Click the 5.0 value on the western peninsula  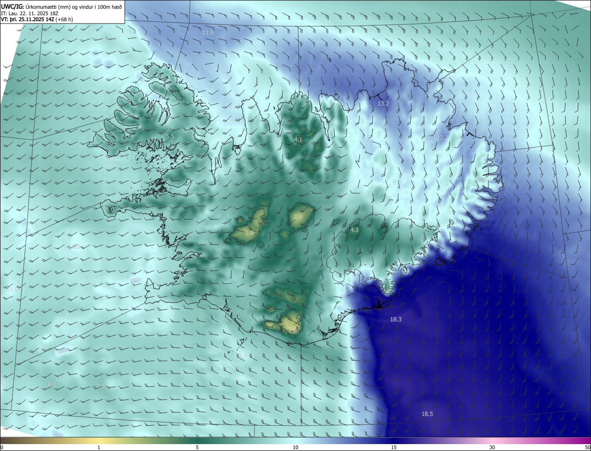coord(110,210)
